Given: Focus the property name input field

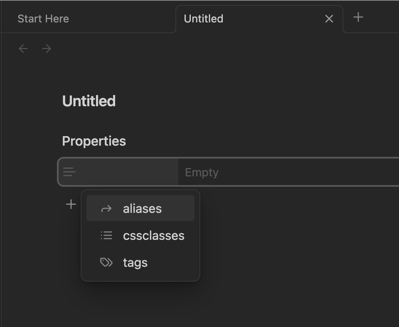Looking at the screenshot, I should coord(127,172).
